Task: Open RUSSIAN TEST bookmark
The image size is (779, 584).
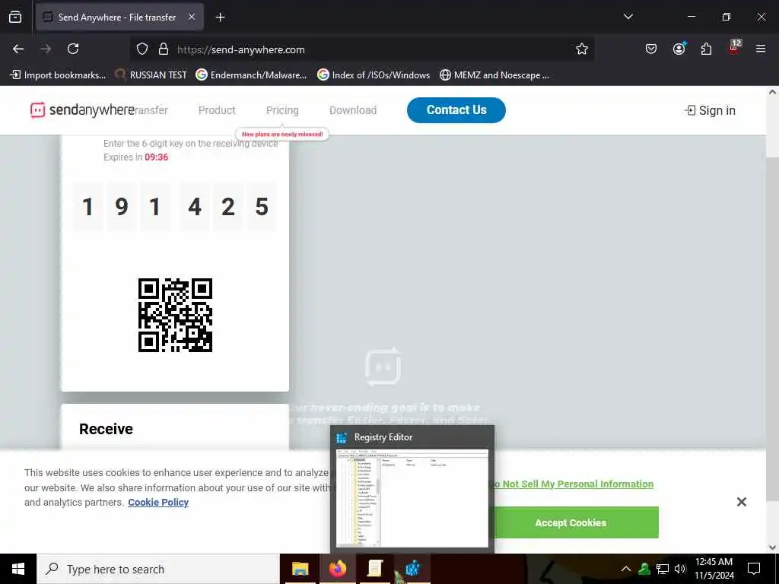Action: click(x=151, y=75)
